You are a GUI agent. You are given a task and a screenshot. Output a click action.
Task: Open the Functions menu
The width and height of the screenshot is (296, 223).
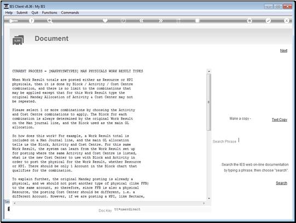(x=49, y=13)
